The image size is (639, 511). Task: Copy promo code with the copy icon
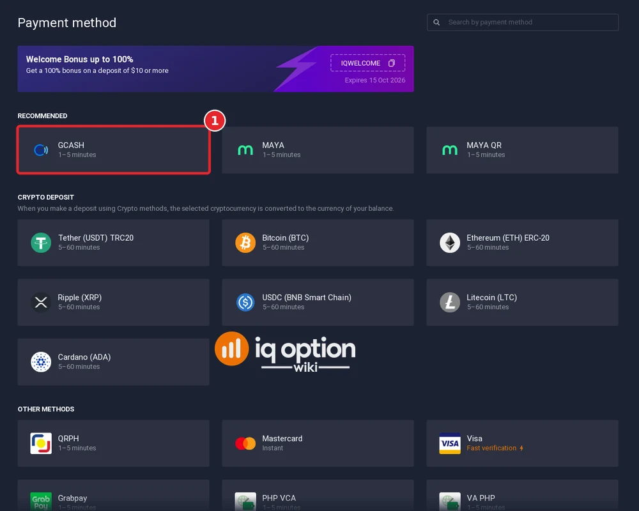392,63
